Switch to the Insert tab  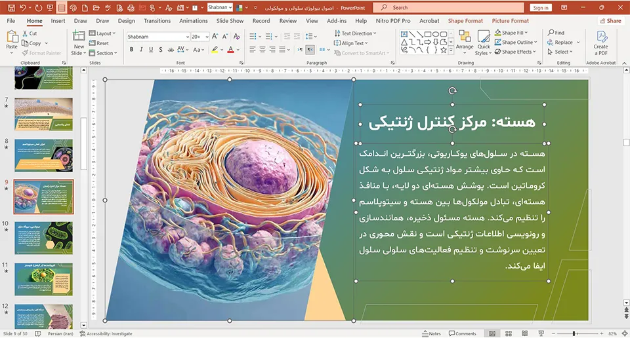click(x=58, y=20)
